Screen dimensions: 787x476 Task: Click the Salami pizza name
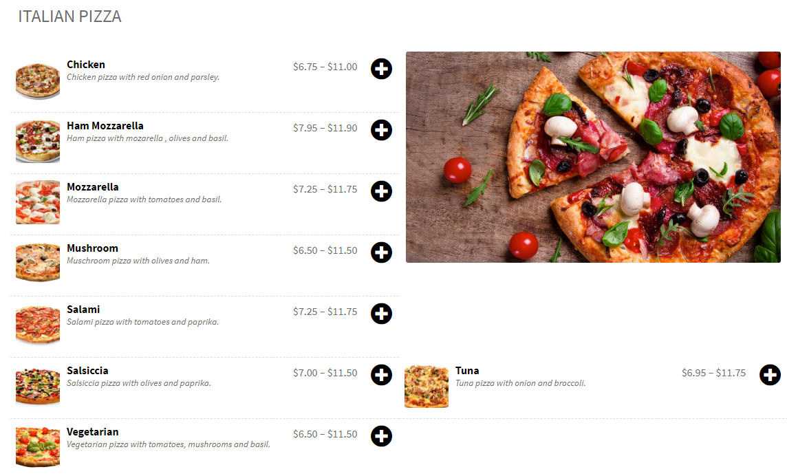[83, 310]
